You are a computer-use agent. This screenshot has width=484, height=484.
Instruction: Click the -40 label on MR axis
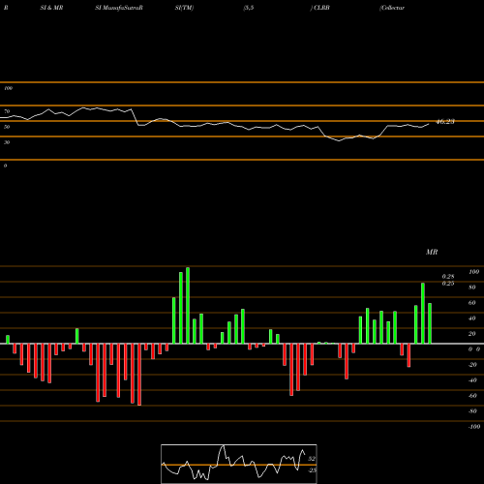(x=472, y=380)
